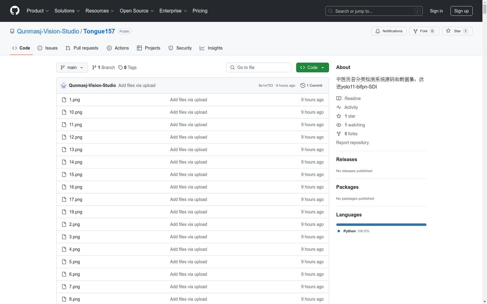Image resolution: width=487 pixels, height=304 pixels.
Task: Click the history clock icon by 1 Commit
Action: (303, 85)
